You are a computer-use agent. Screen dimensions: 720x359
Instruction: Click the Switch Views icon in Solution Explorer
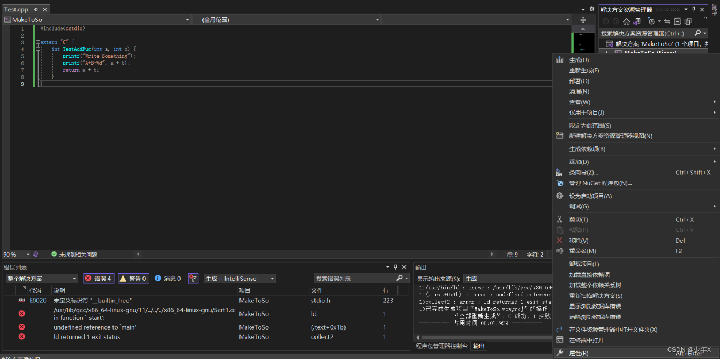(688, 22)
